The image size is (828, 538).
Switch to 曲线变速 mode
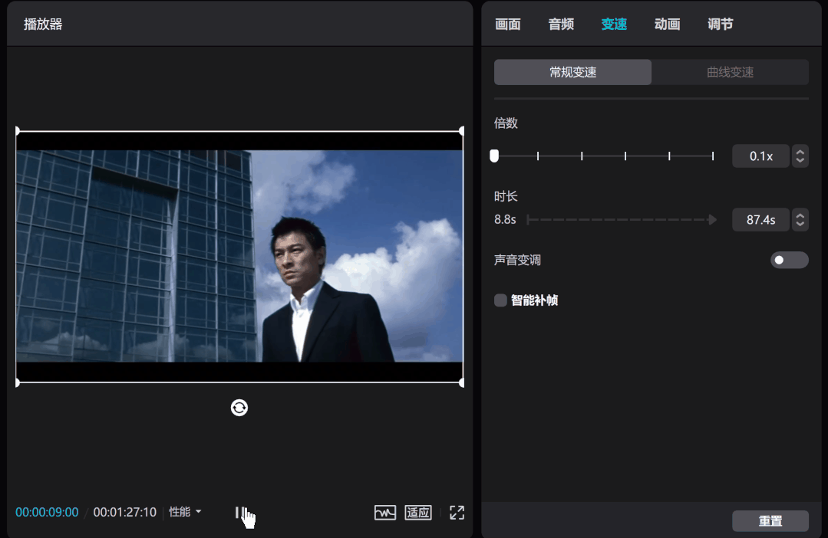[730, 72]
